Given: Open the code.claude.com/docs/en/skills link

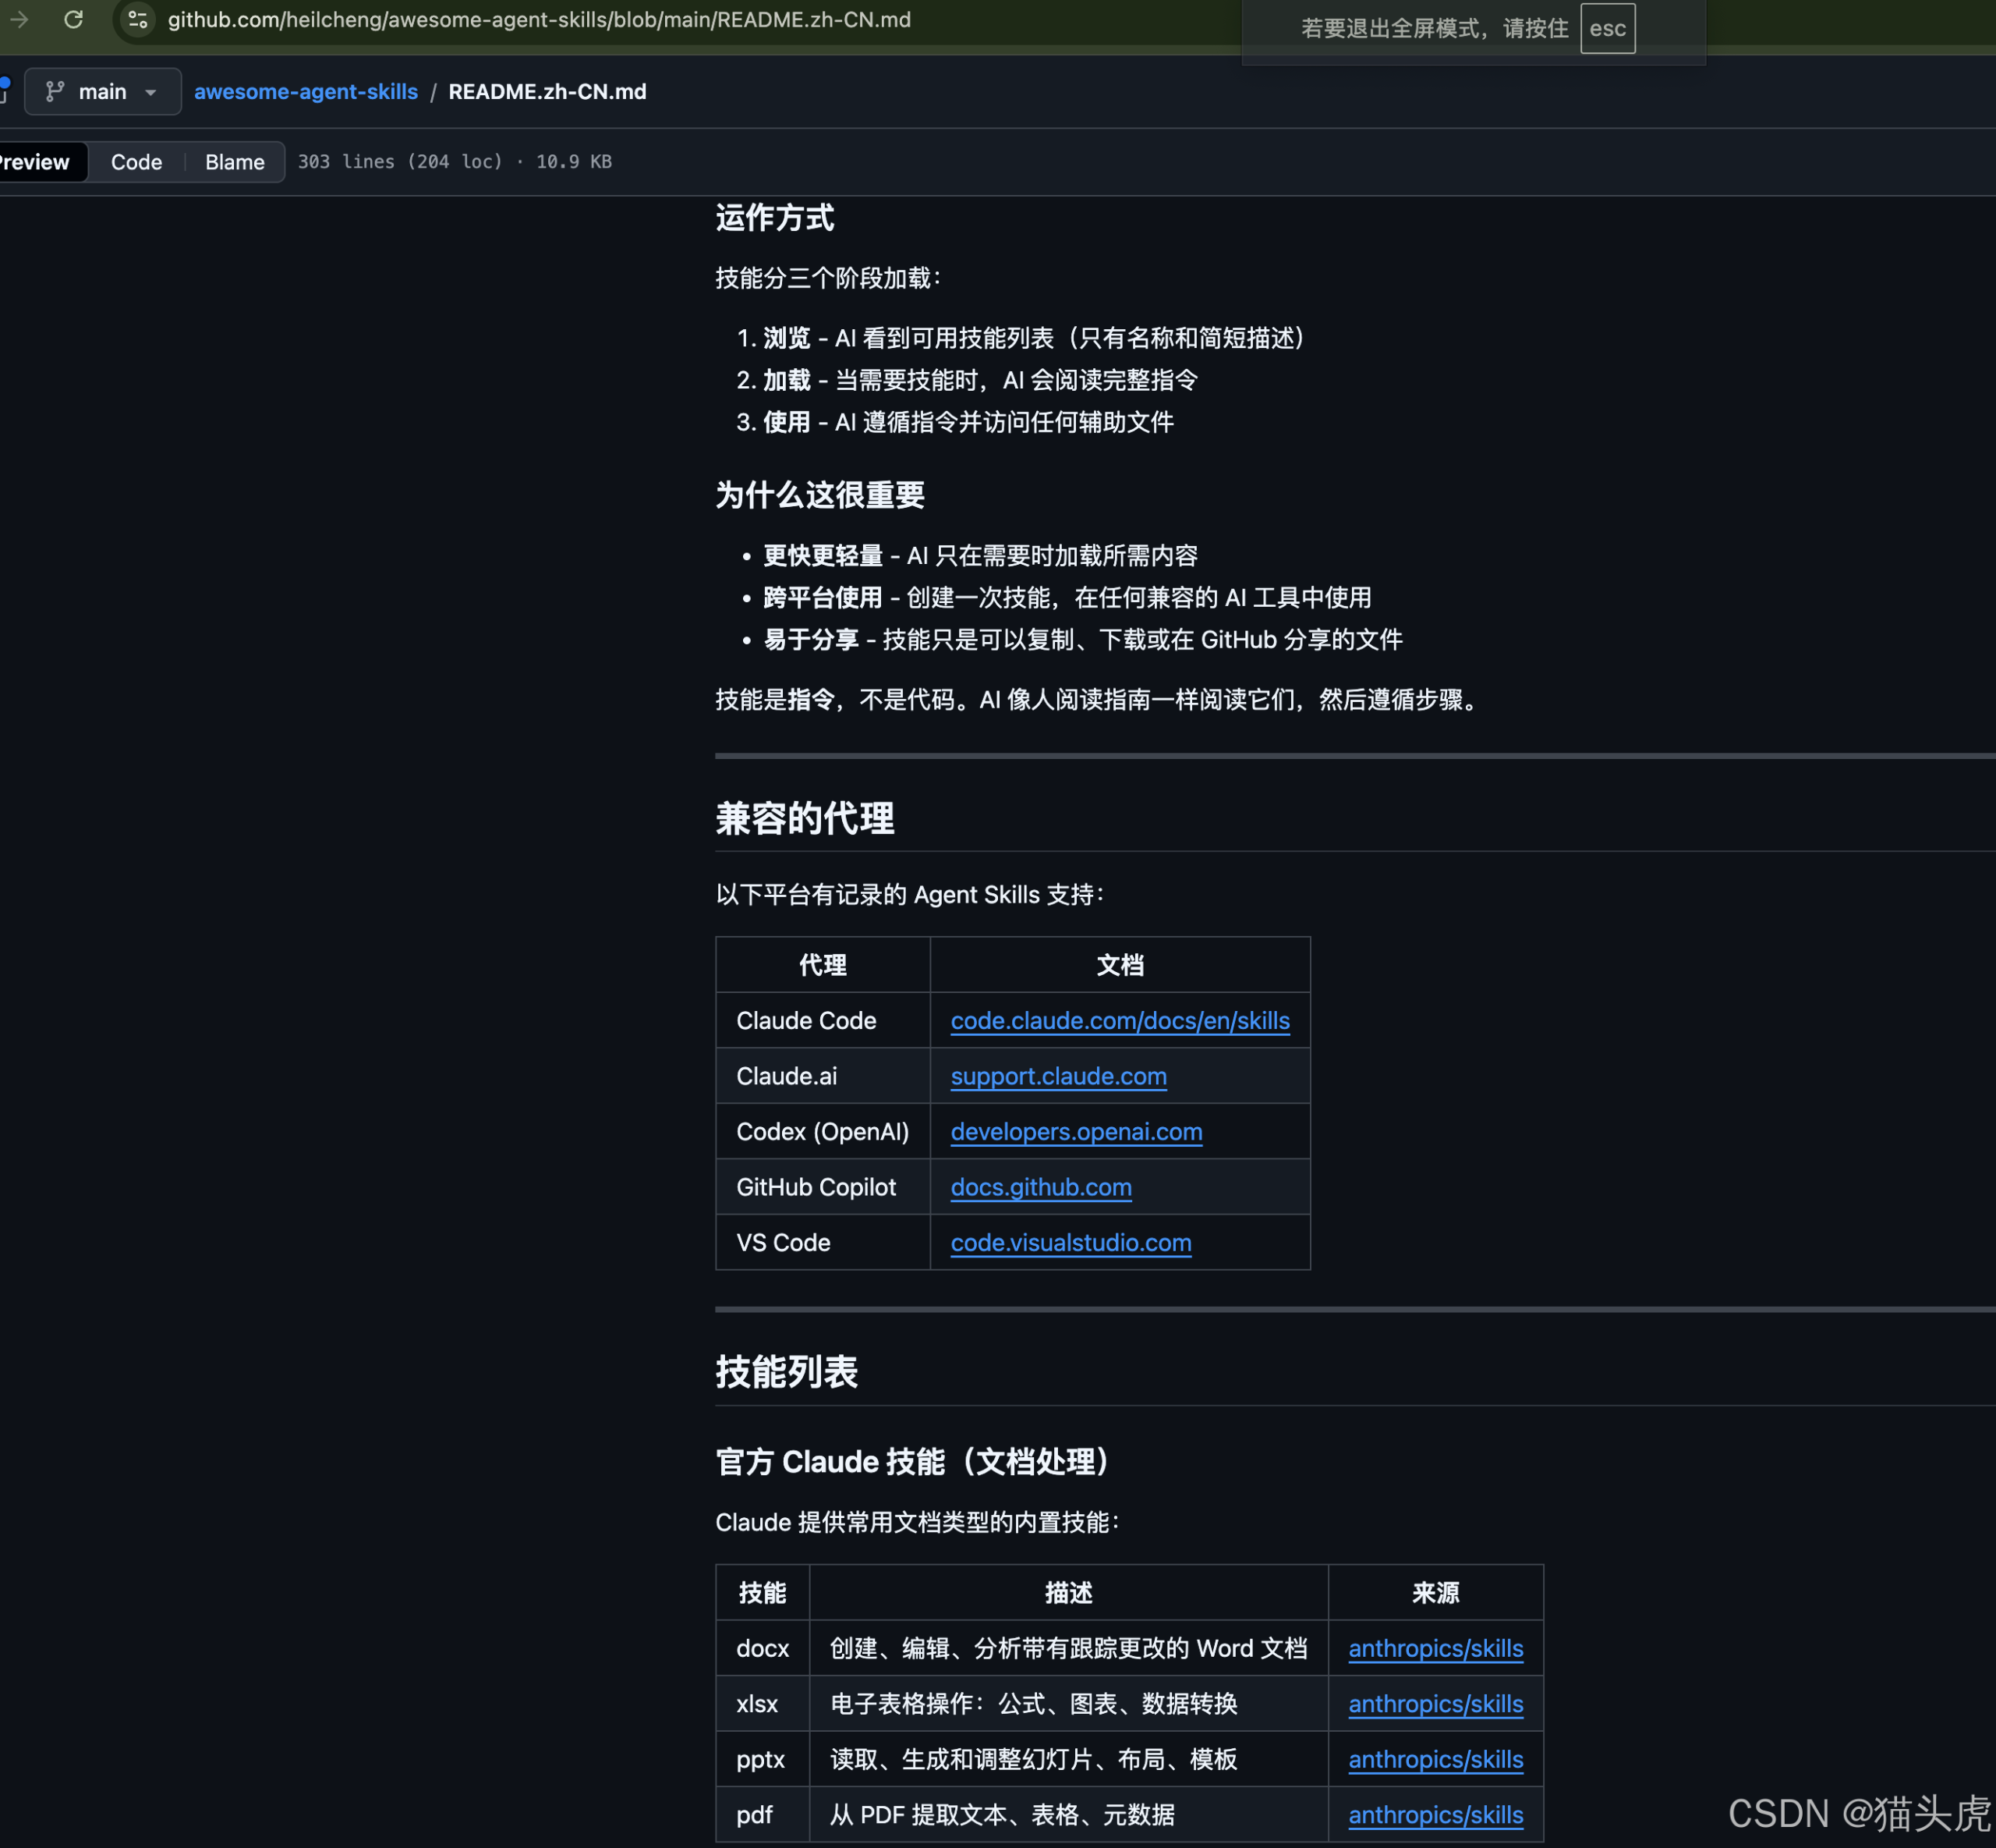Looking at the screenshot, I should [1120, 1020].
